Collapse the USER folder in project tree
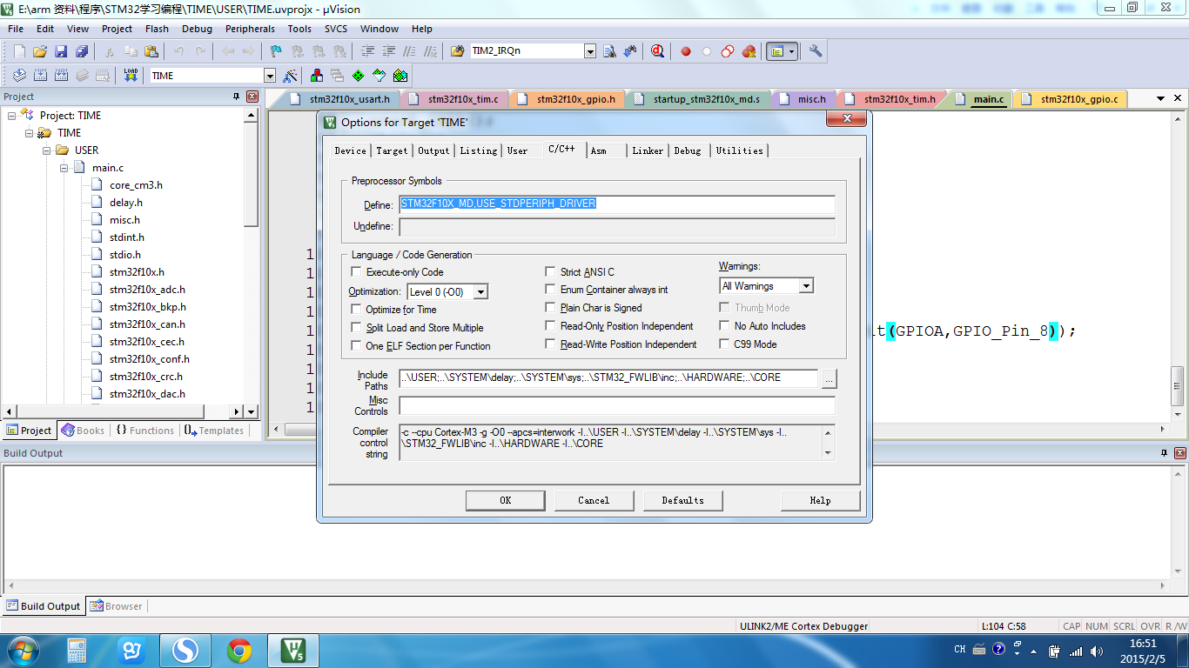The image size is (1189, 668). (47, 150)
